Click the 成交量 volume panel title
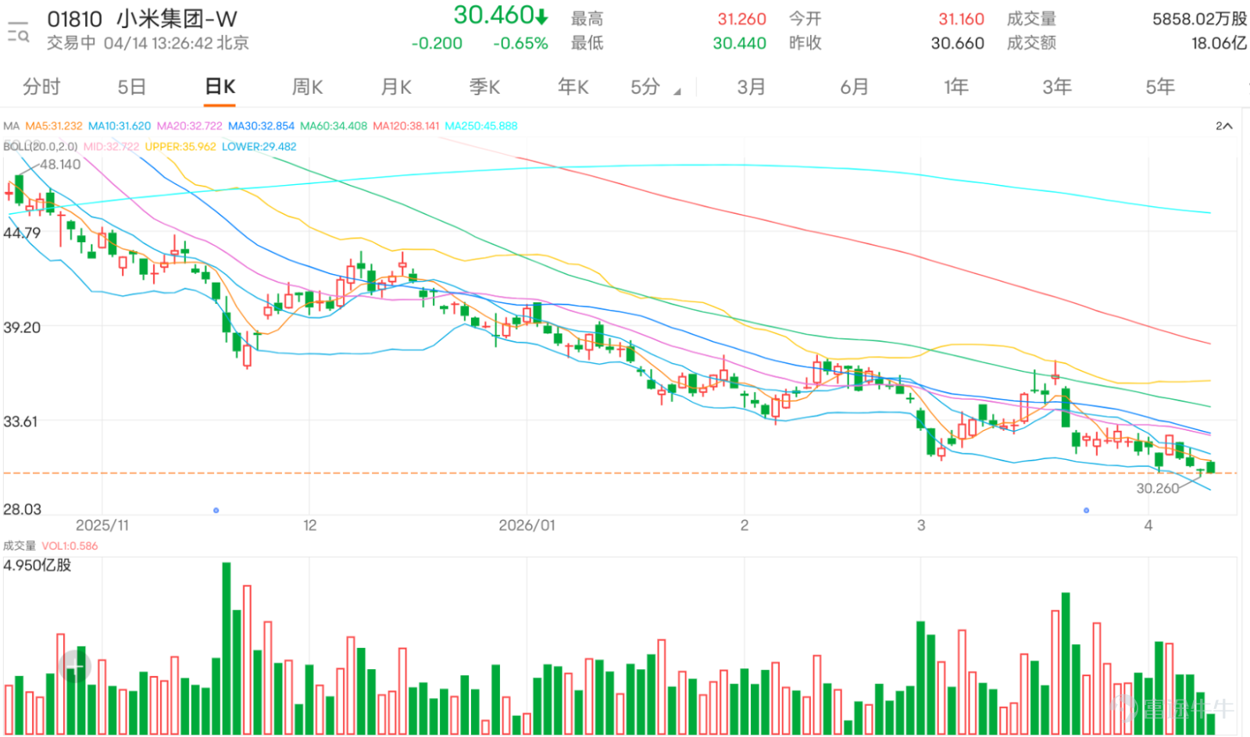The image size is (1250, 737). coord(20,546)
